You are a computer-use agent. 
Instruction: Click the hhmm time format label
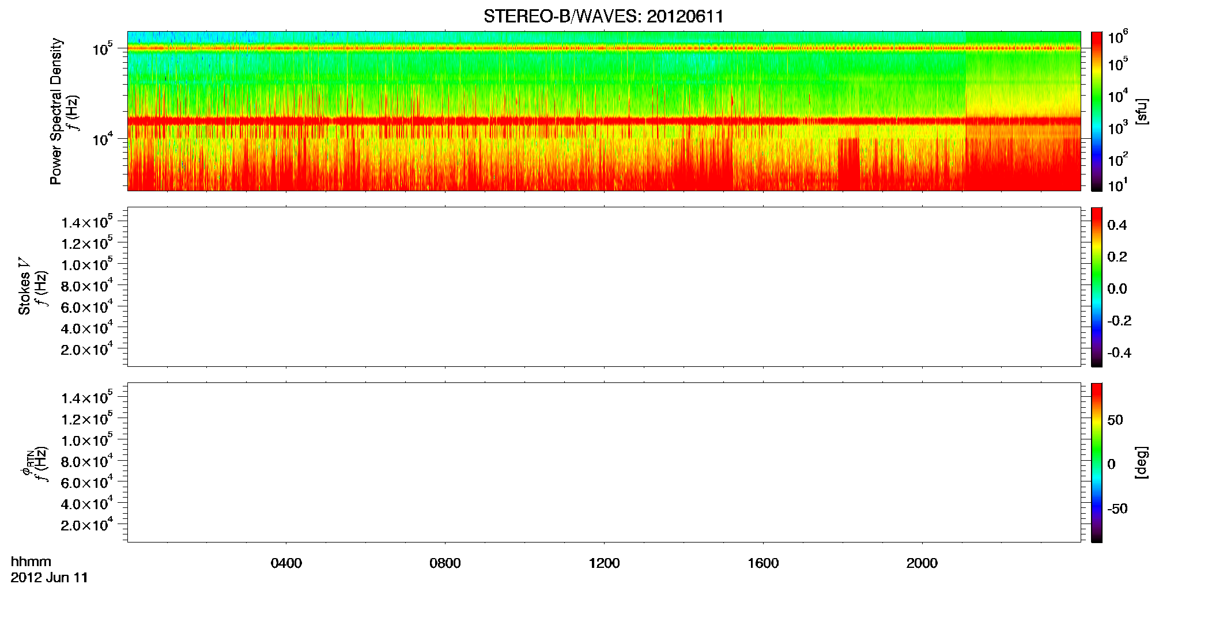pos(31,562)
